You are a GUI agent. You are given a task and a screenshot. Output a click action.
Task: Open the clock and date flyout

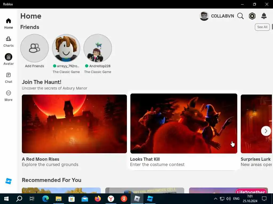pyautogui.click(x=250, y=199)
